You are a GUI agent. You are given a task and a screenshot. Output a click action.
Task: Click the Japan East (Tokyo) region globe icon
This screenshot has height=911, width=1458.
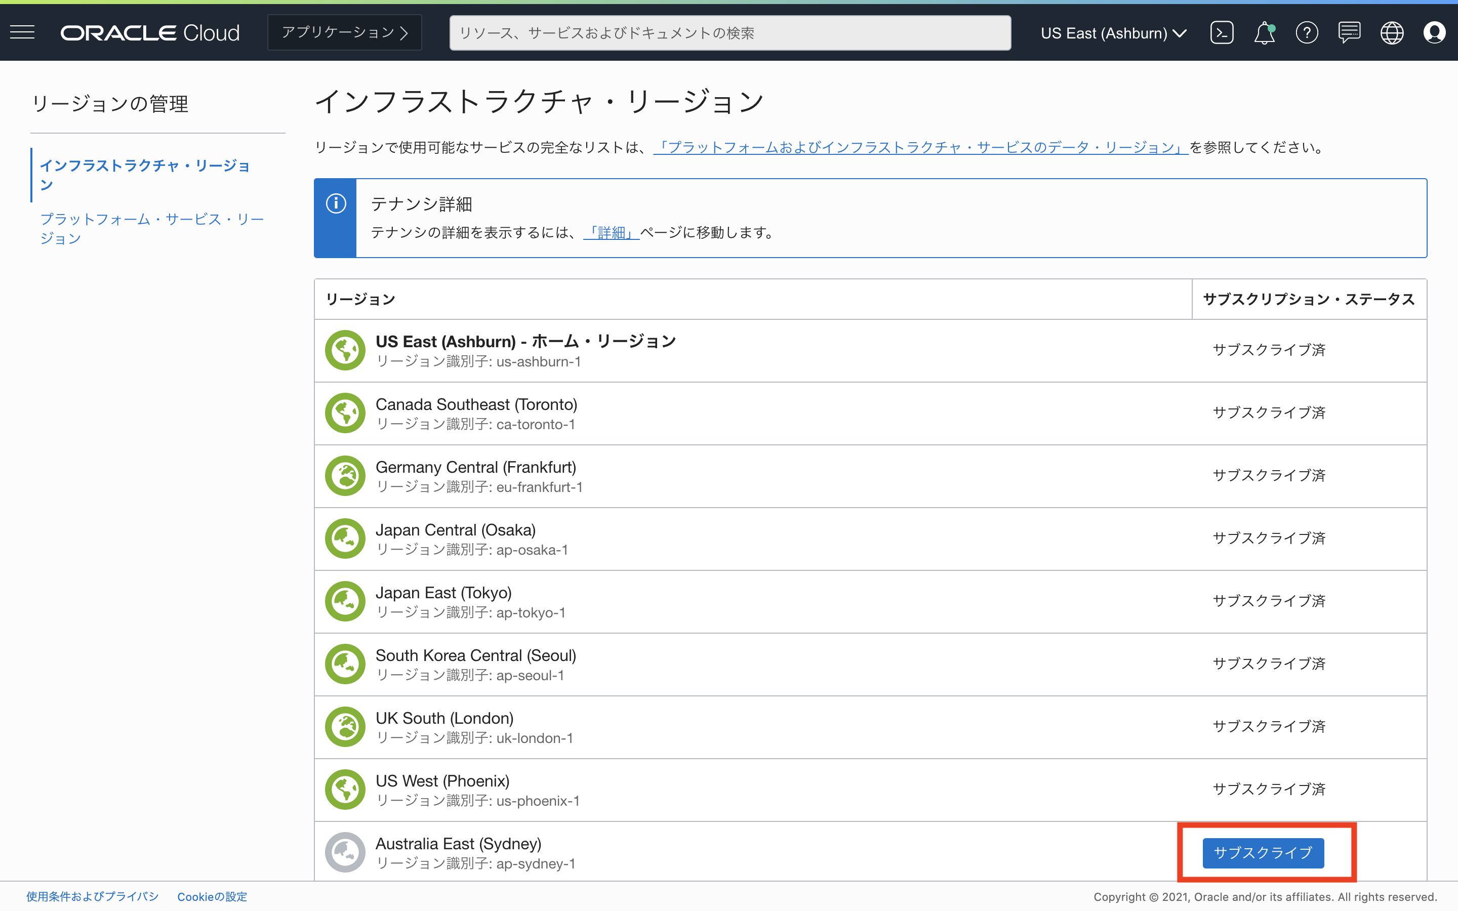pyautogui.click(x=345, y=601)
